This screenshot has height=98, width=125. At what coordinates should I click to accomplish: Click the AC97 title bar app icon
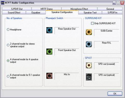[3, 3]
